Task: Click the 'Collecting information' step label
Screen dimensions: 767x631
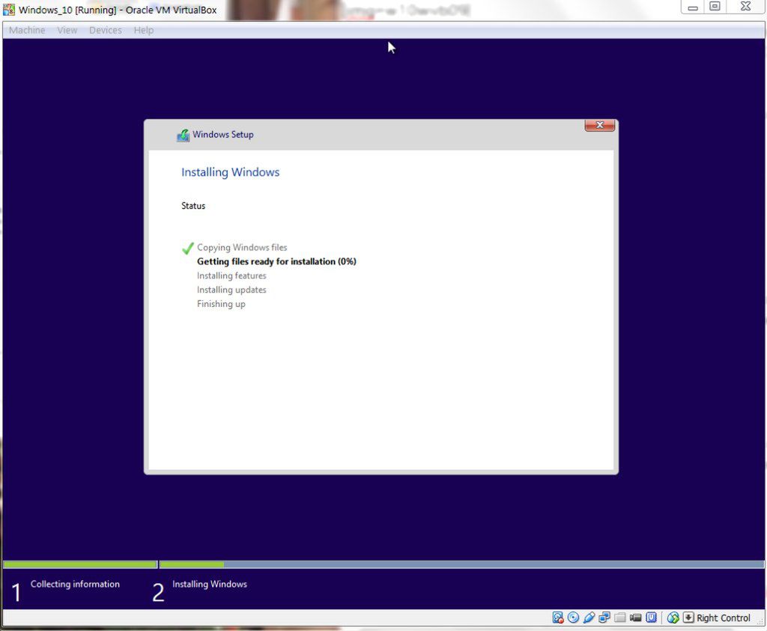Action: click(x=75, y=584)
